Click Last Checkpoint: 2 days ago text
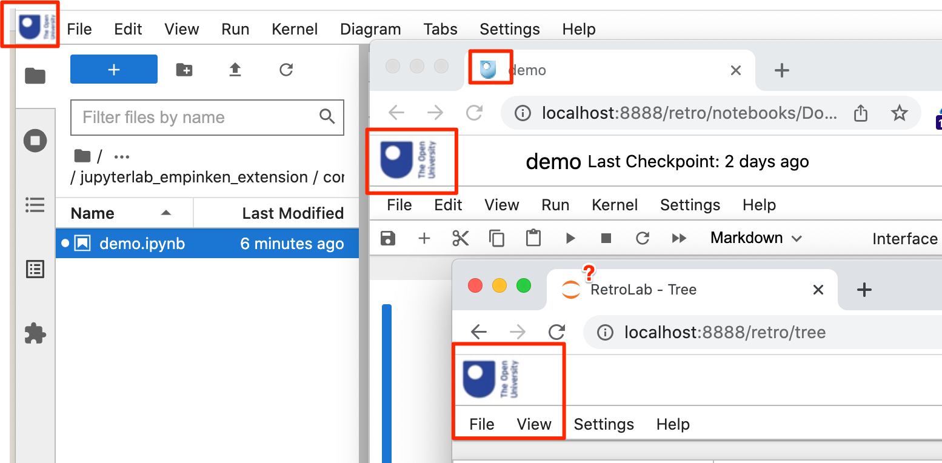This screenshot has width=942, height=463. (698, 162)
